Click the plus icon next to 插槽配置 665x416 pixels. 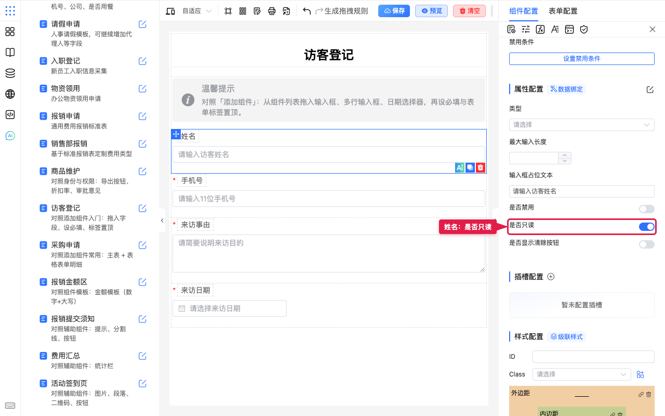click(x=551, y=277)
